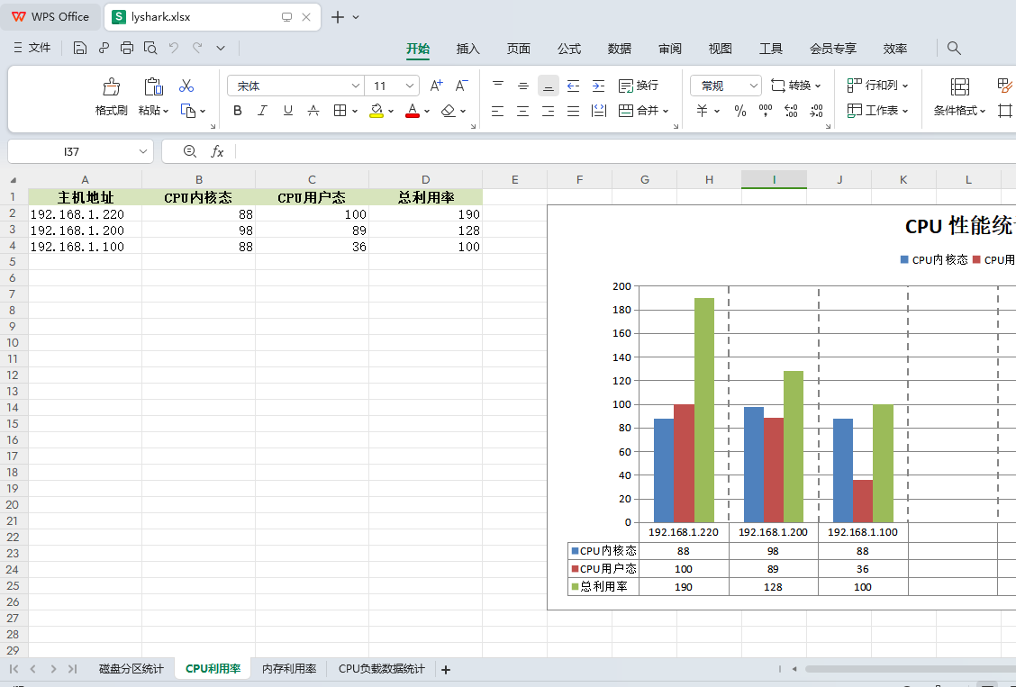Click the Save icon in quick access toolbar
Screen dimensions: 1016x687
pyautogui.click(x=79, y=48)
